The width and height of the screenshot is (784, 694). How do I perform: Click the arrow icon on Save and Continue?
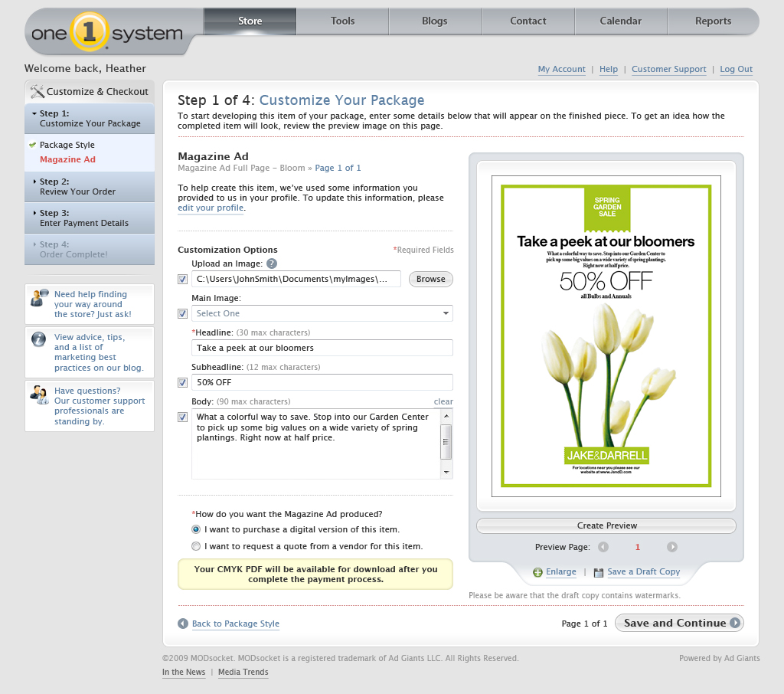(735, 623)
